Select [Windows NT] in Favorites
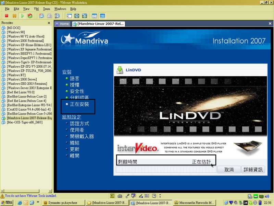The image size is (274, 206). (16, 75)
